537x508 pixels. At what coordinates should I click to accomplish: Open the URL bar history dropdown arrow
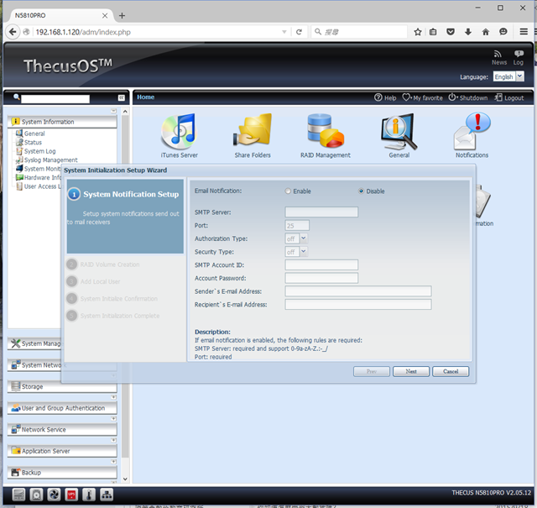(284, 32)
